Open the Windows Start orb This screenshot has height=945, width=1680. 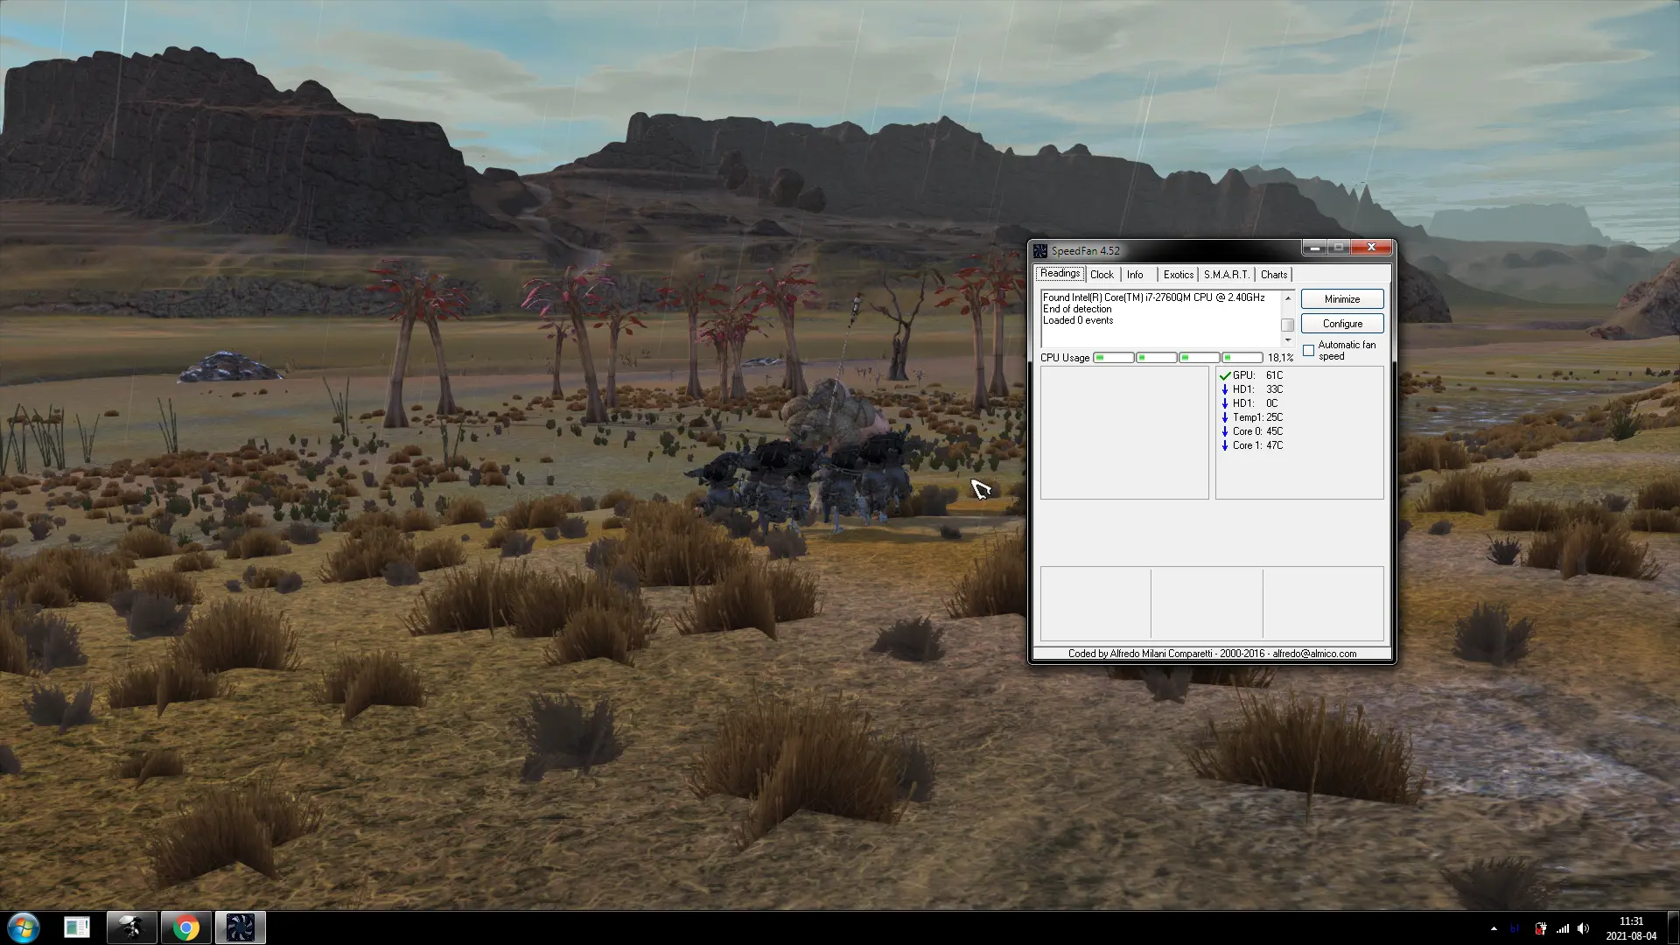(x=24, y=927)
